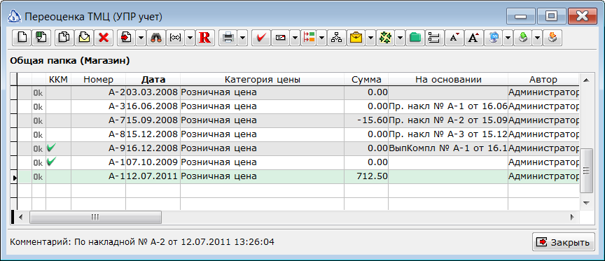
Task: Print using the printer icon
Action: coord(228,38)
